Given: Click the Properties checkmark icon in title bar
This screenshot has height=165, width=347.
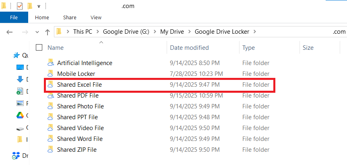Looking at the screenshot, I should point(20,6).
